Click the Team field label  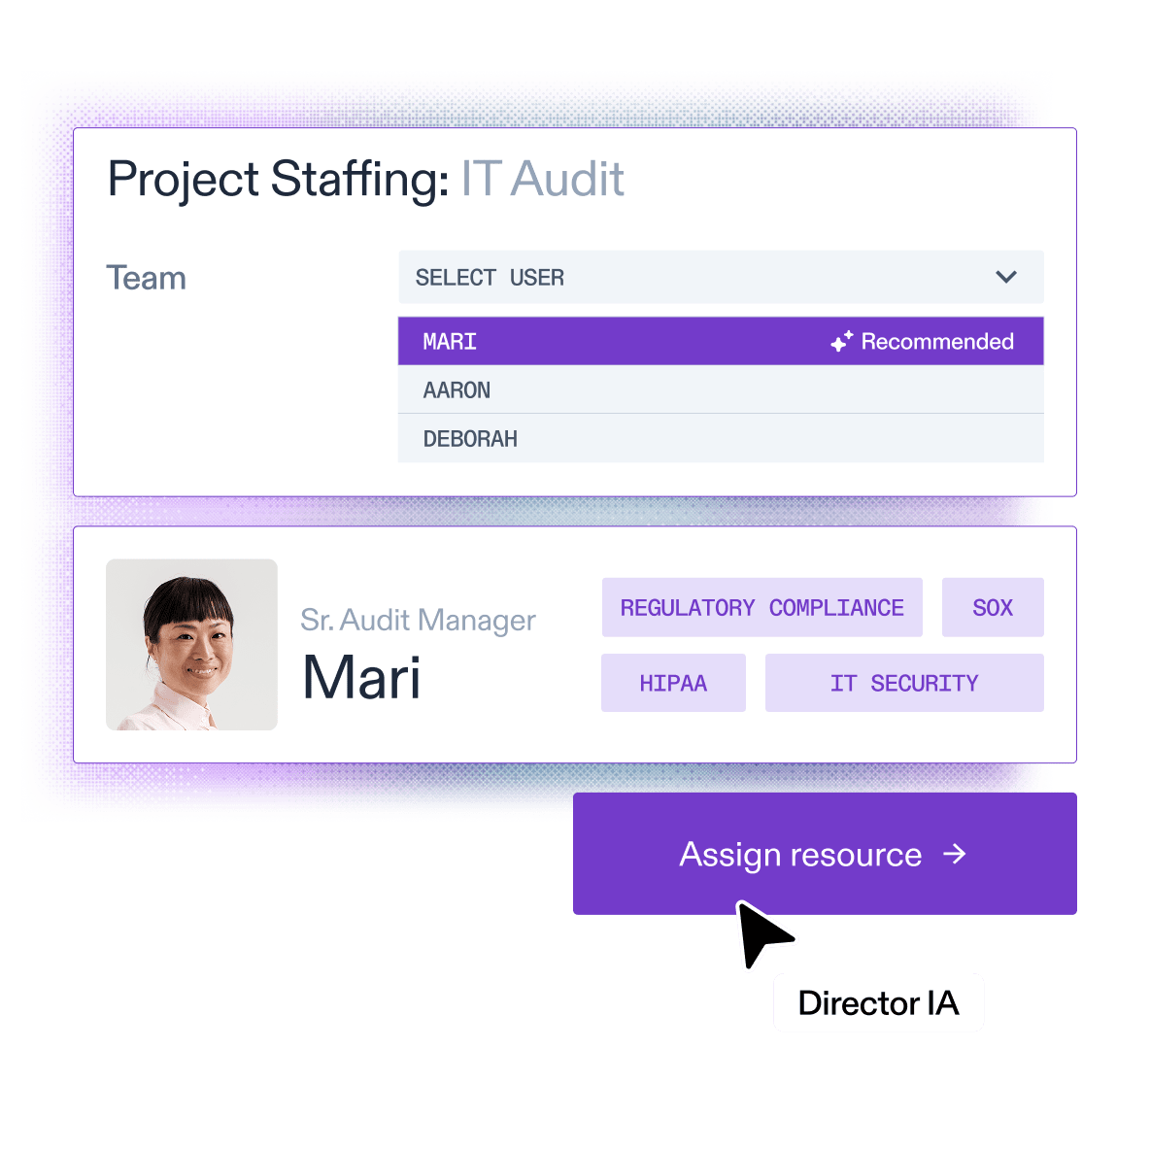point(146,278)
